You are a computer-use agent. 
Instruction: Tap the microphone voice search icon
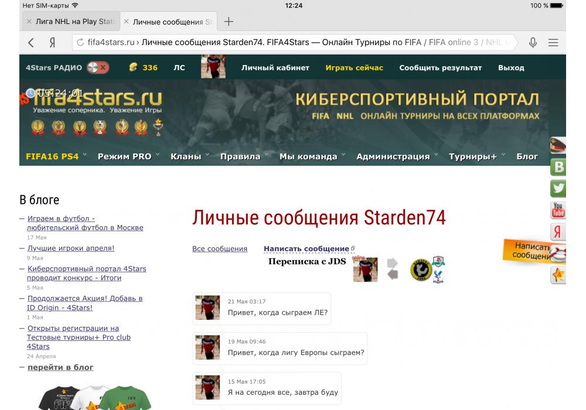point(533,42)
